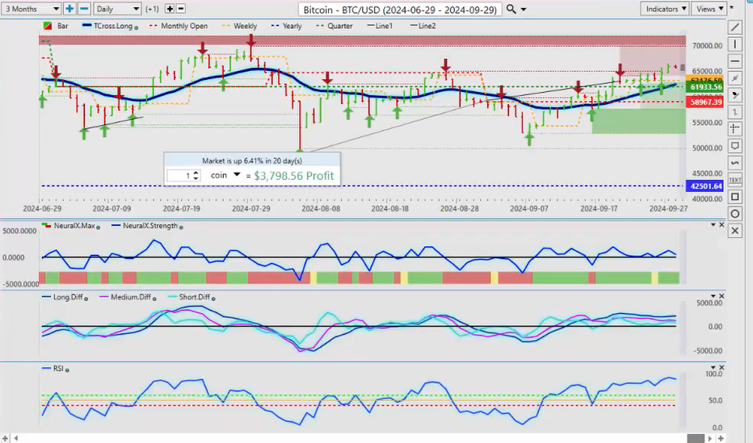Viewport: 753px width, 443px height.
Task: Select the arc/fan drawing tool
Action: [734, 95]
